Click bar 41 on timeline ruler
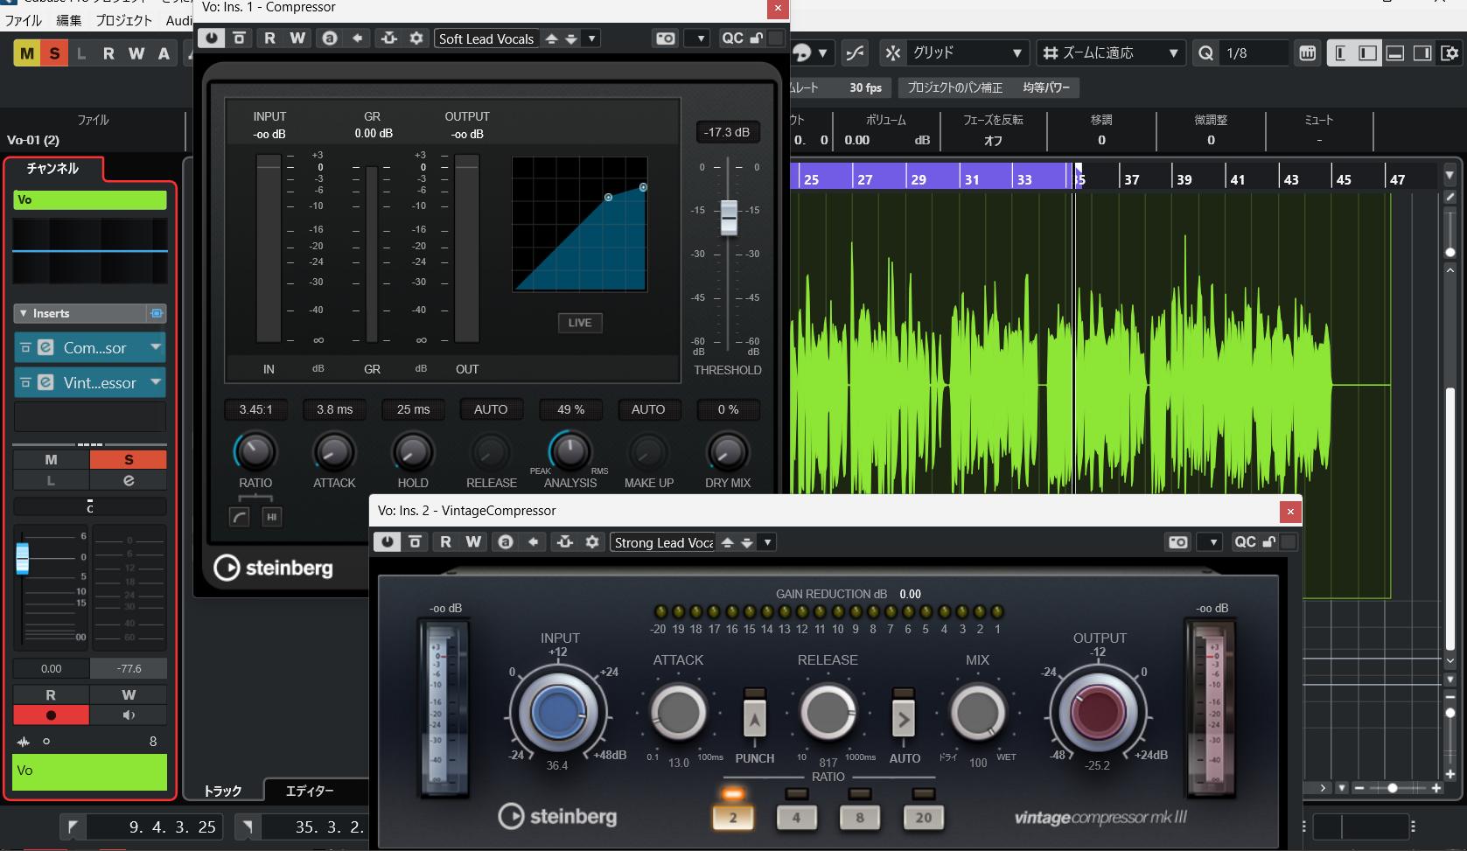This screenshot has height=851, width=1467. click(x=1238, y=179)
